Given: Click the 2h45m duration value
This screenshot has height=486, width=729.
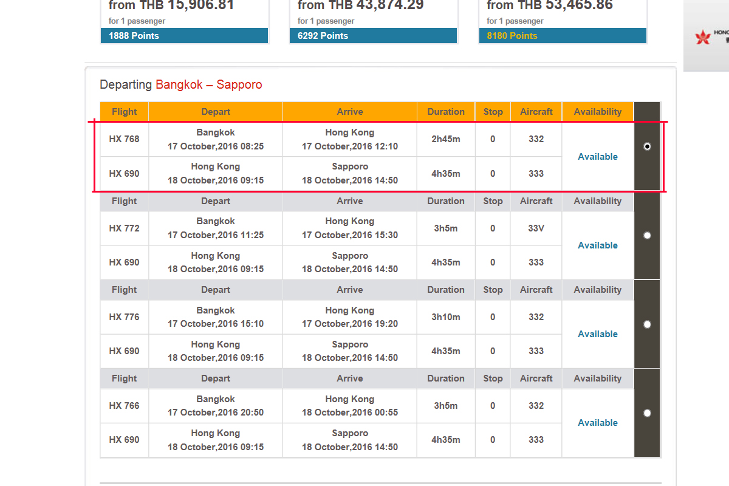Looking at the screenshot, I should pos(446,139).
